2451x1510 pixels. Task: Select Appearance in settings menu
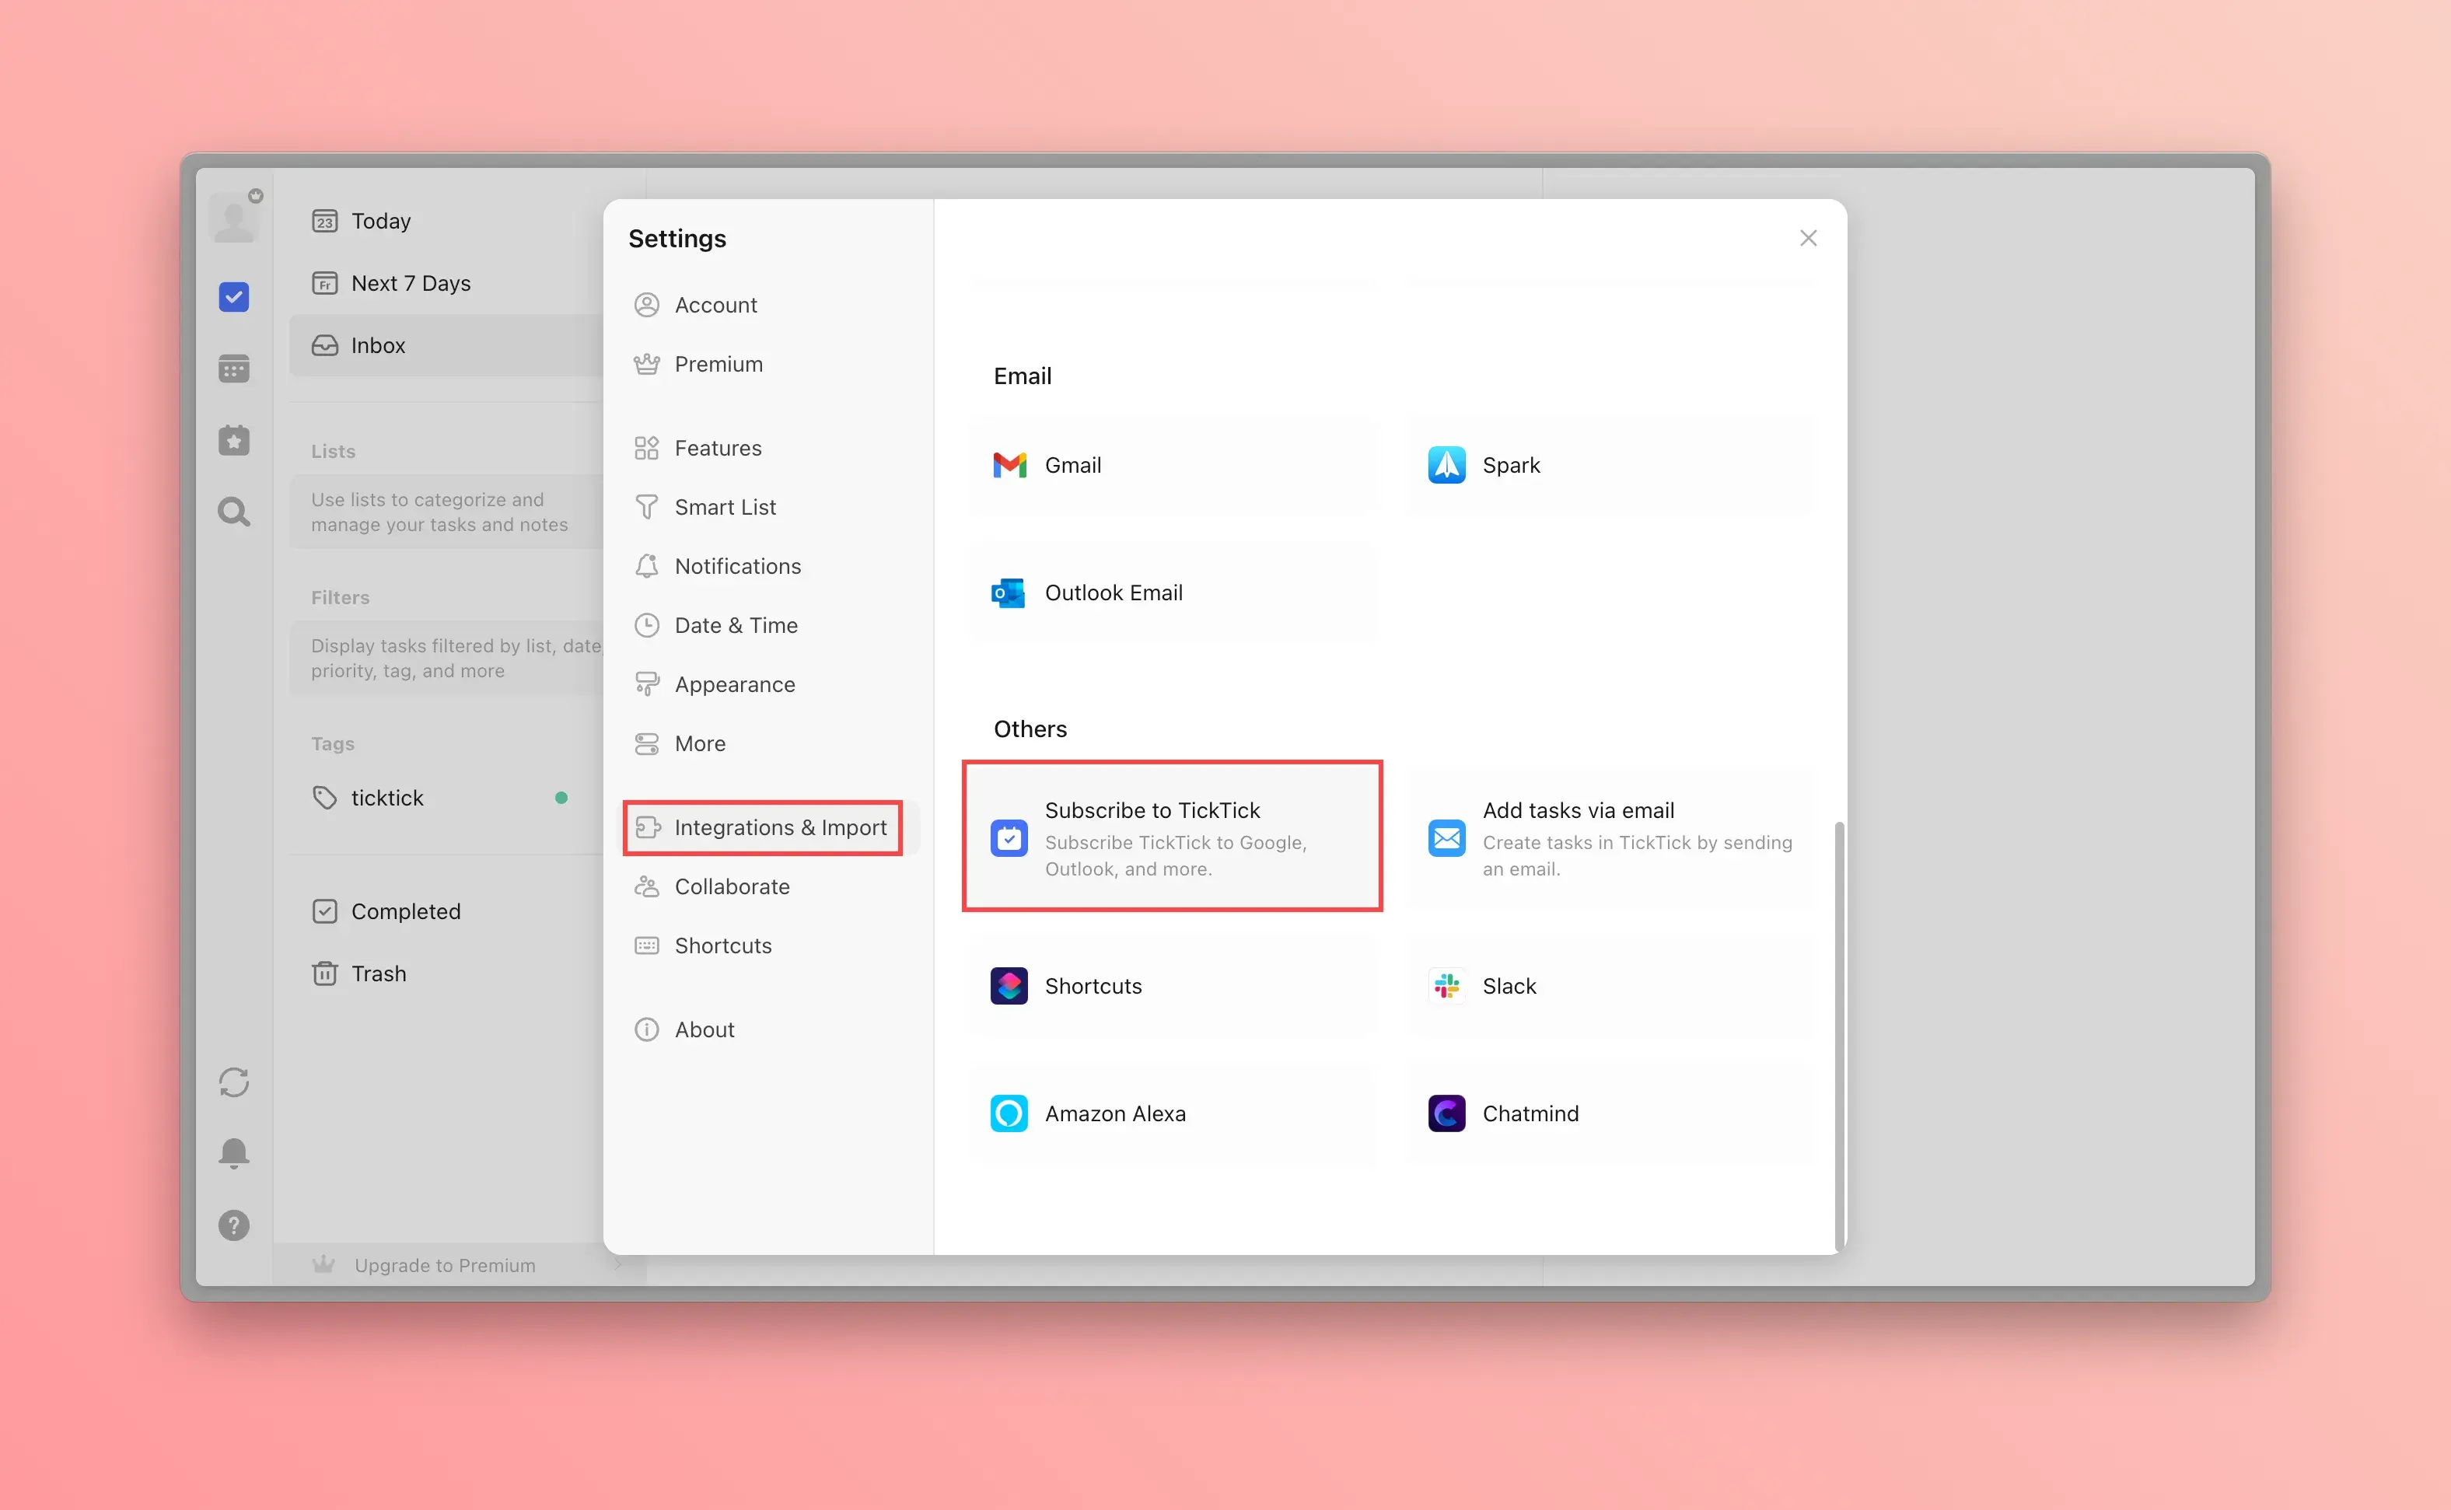pyautogui.click(x=734, y=685)
